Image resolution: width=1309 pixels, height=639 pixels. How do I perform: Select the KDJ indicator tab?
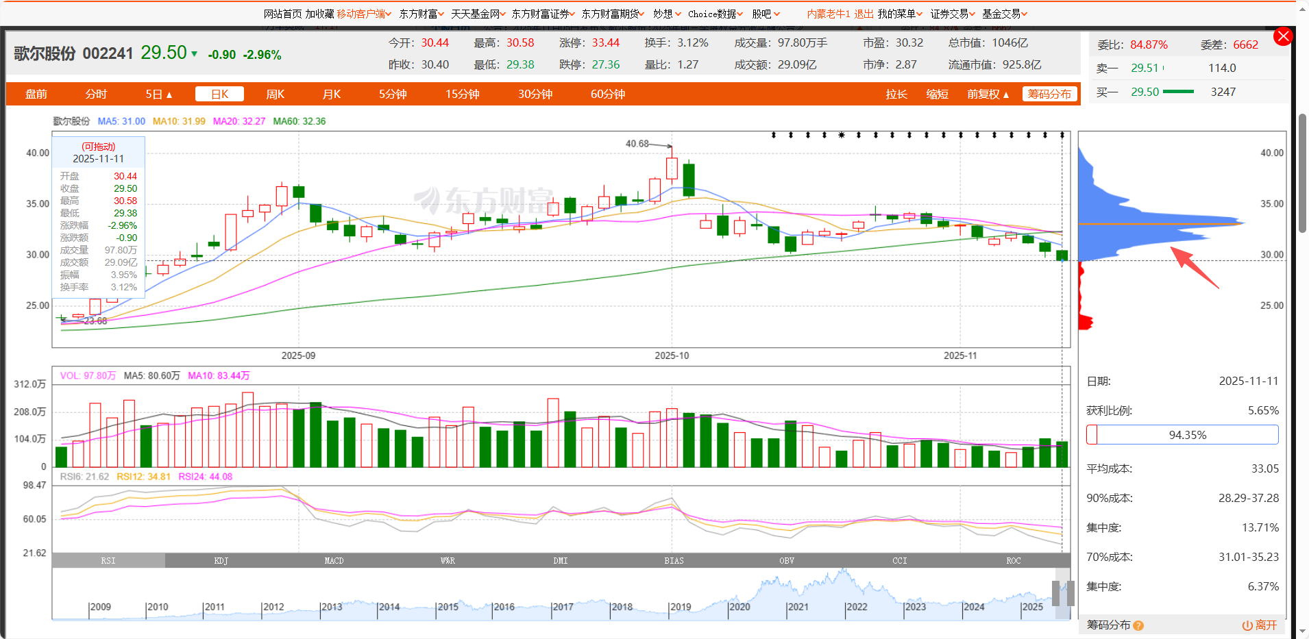[x=221, y=561]
